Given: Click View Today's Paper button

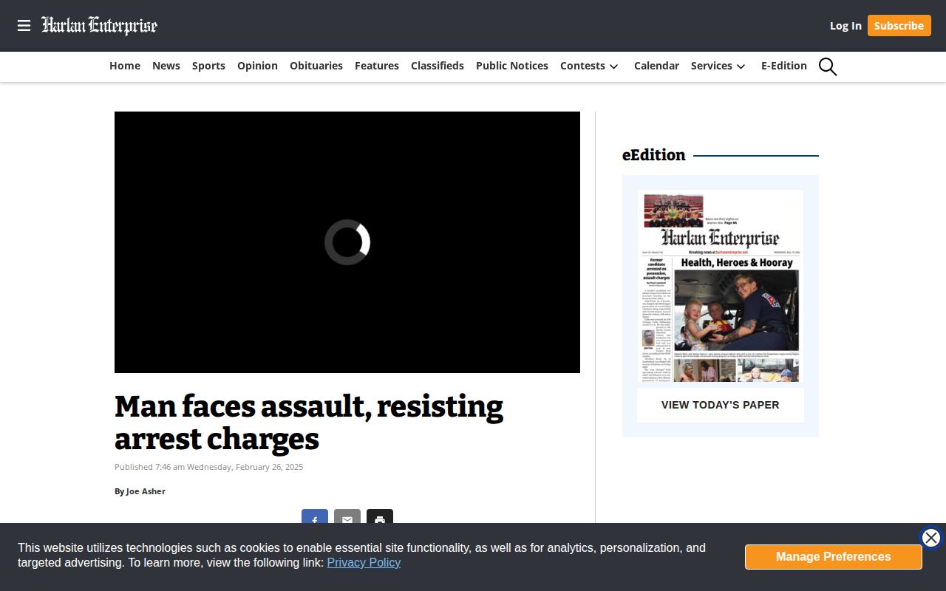Looking at the screenshot, I should pos(721,405).
